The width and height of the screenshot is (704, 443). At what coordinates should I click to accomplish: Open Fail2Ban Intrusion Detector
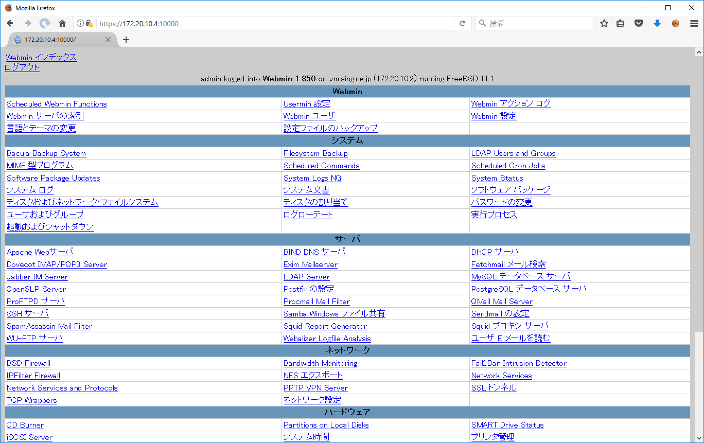[x=519, y=363]
